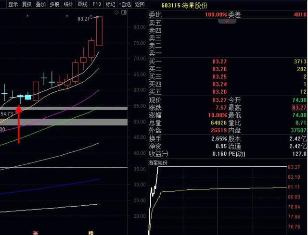Screen dimensions: 308x235
Task: Click the 涨 marker at the chart bottom
Action: click(35, 233)
